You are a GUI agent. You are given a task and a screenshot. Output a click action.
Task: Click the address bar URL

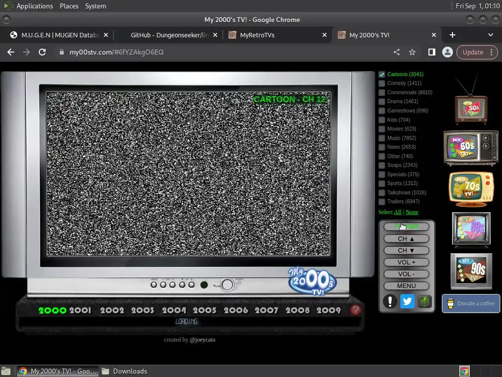coord(117,52)
